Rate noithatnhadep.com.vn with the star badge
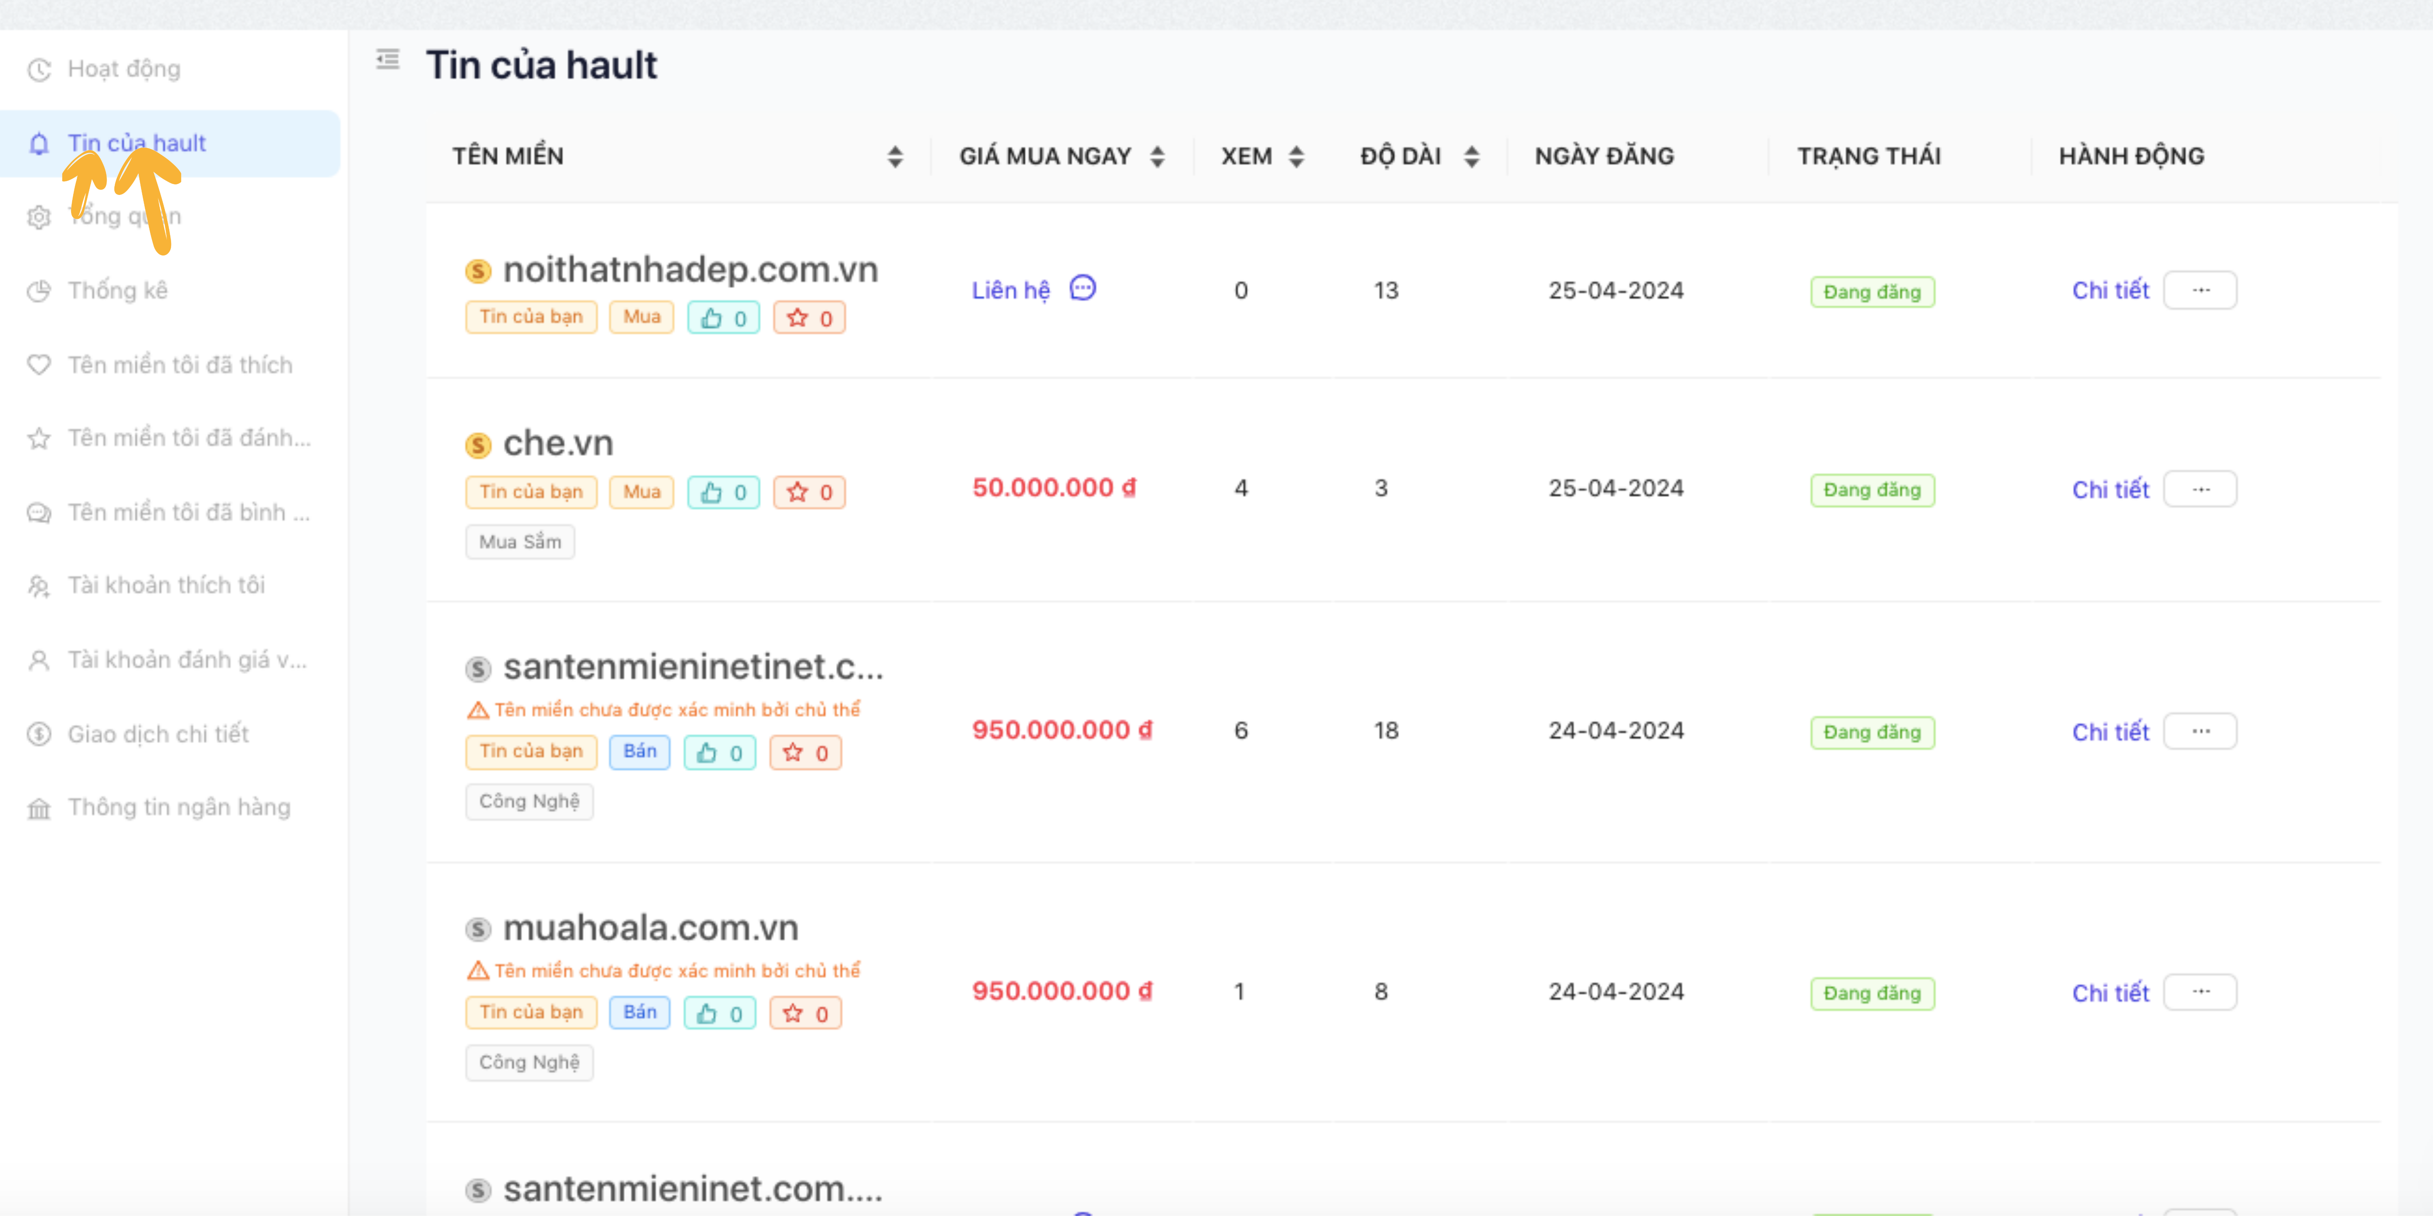The width and height of the screenshot is (2433, 1216). coord(810,318)
